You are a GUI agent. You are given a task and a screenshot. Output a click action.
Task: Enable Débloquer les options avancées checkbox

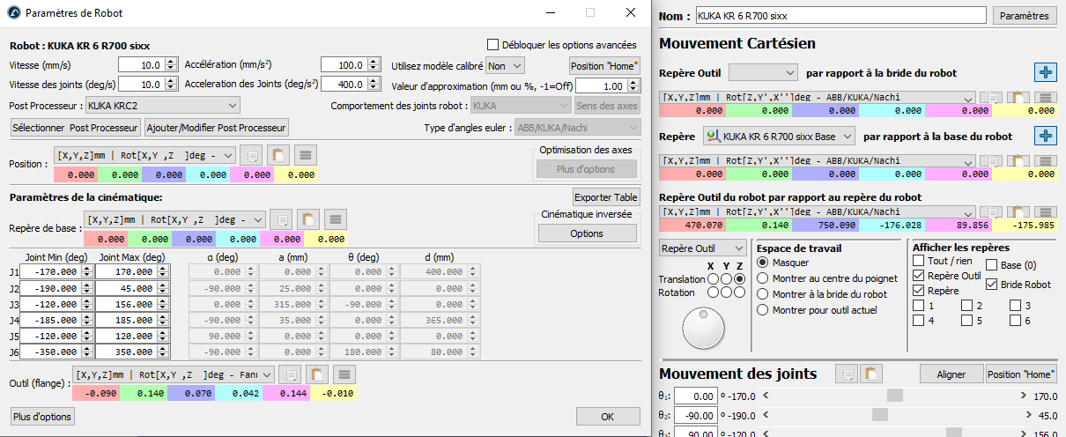click(492, 45)
